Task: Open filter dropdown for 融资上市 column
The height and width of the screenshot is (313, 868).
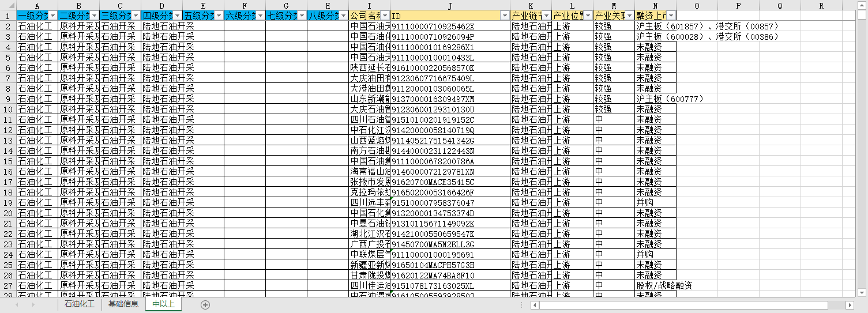Action: point(671,16)
